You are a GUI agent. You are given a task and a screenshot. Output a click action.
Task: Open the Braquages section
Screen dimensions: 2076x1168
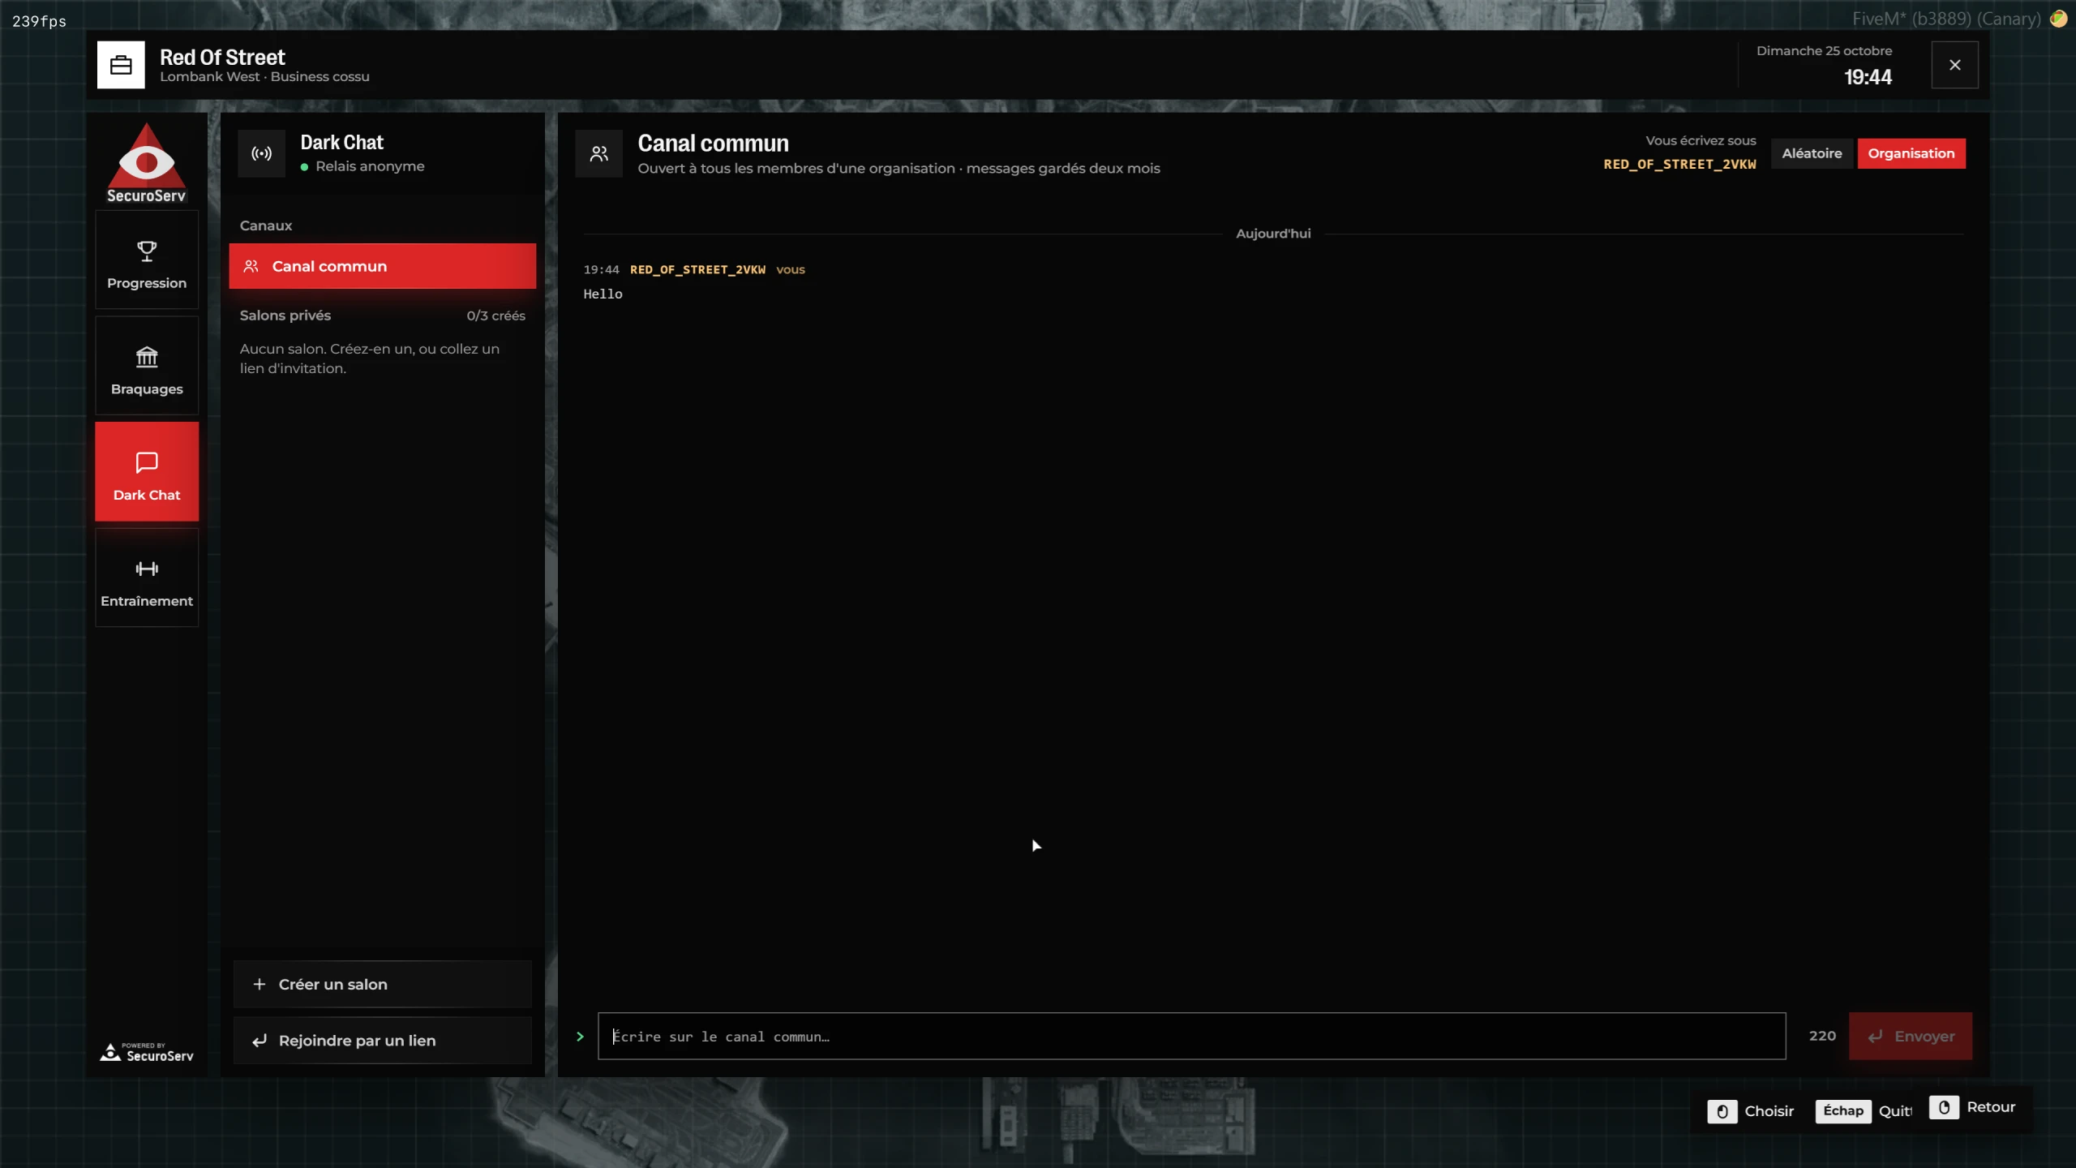point(147,367)
